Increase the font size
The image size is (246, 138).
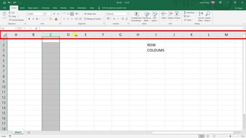pos(54,14)
